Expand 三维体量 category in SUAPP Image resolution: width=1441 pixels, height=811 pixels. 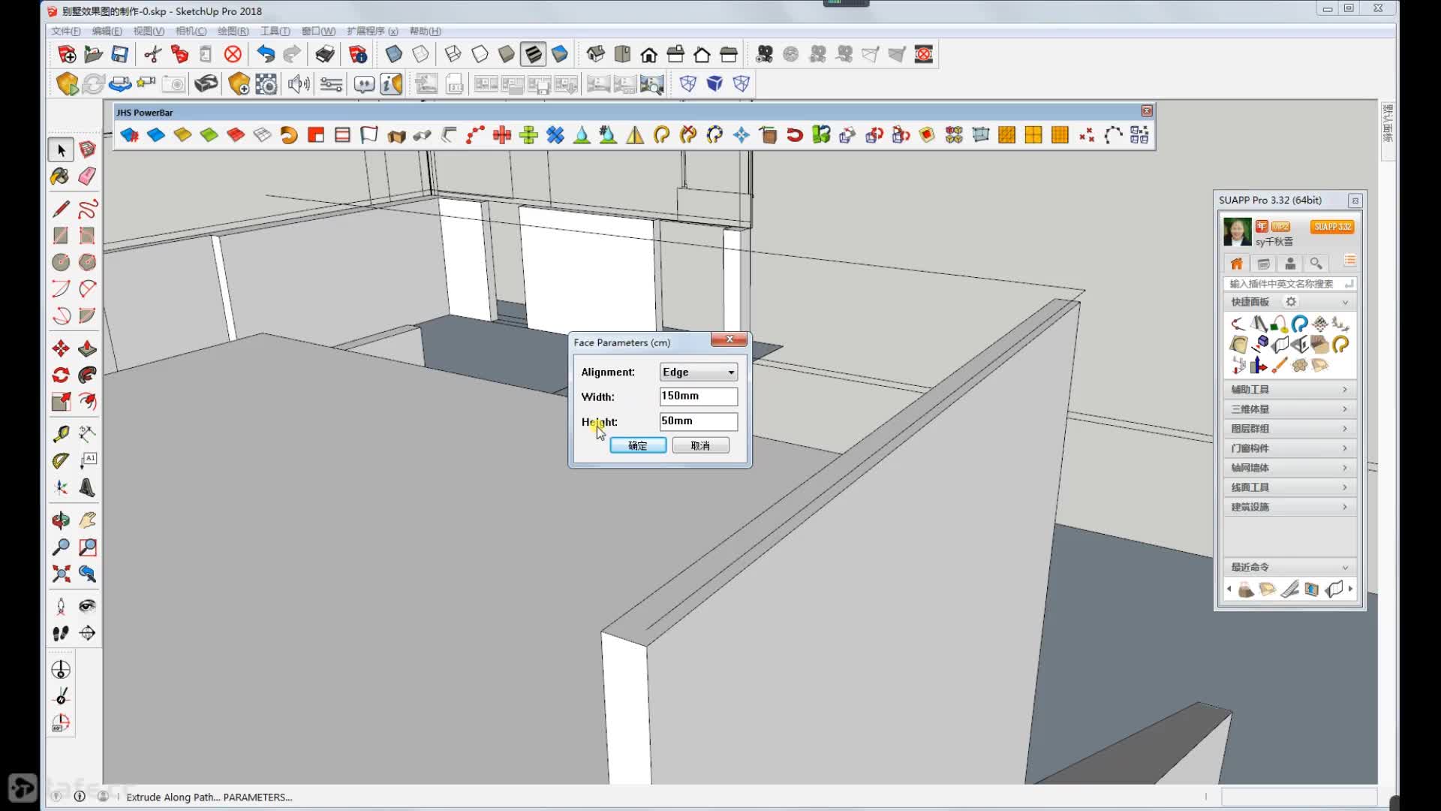(1289, 409)
